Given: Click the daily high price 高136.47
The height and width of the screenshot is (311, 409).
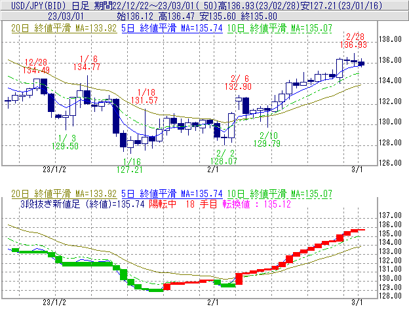Looking at the screenshot, I should (x=176, y=16).
